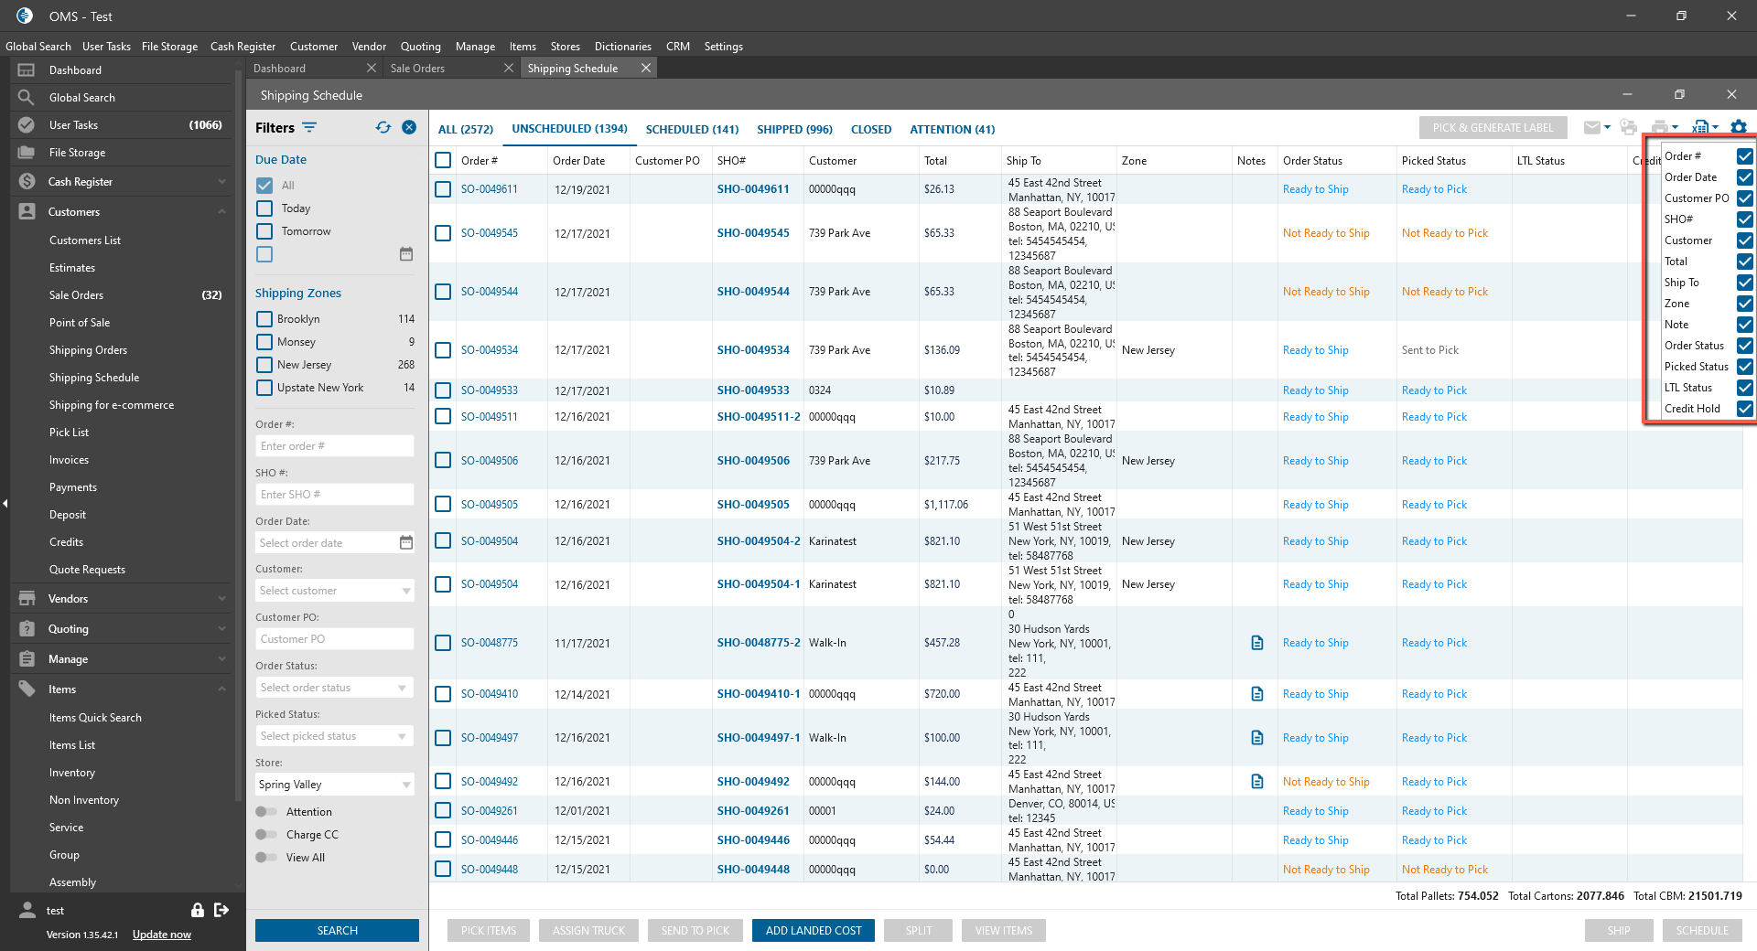Click the Order Date calendar icon
Screen dimensions: 1757x951
(x=405, y=543)
